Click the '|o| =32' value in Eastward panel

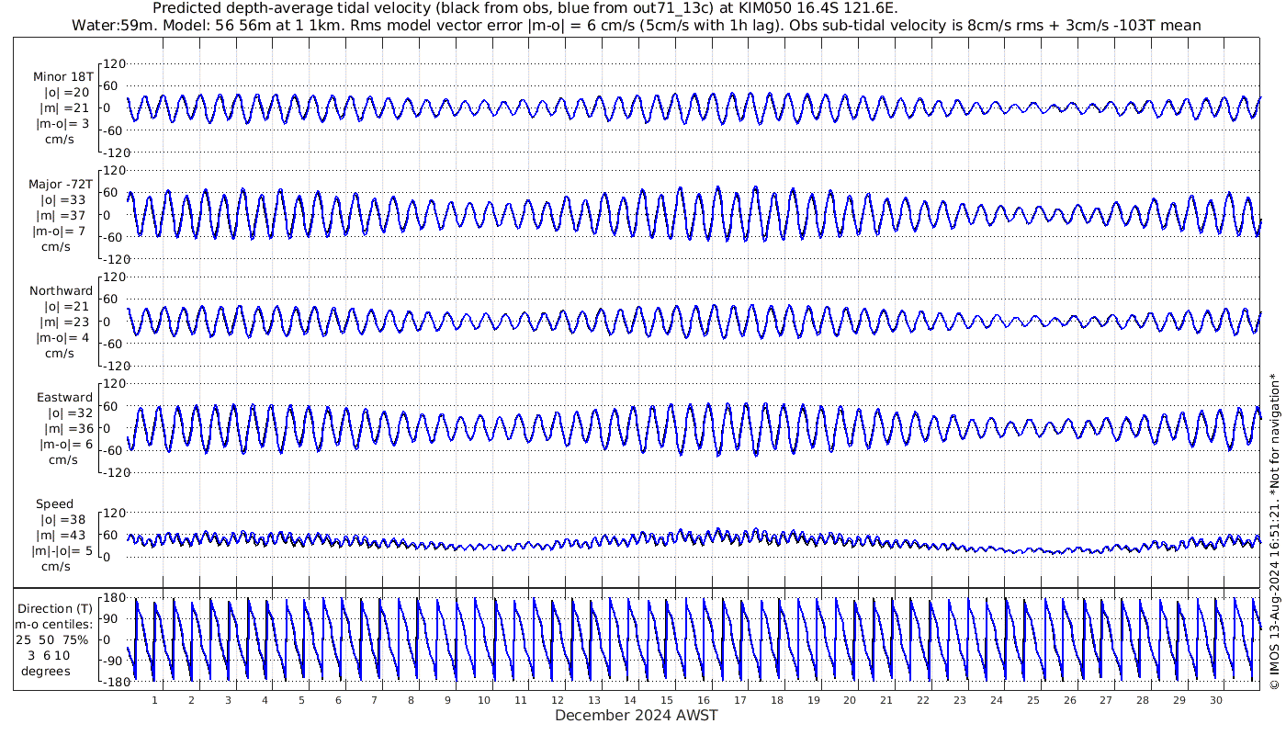pyautogui.click(x=70, y=413)
